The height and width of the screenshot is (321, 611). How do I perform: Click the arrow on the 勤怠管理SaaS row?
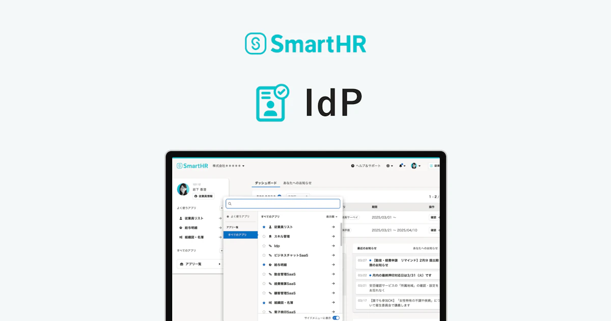coord(333,274)
